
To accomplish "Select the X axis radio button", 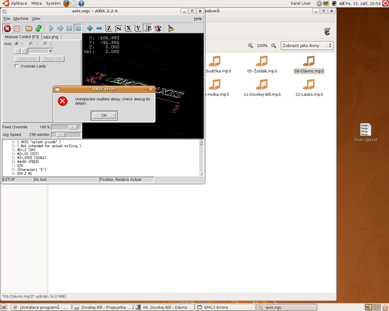I will point(17,44).
